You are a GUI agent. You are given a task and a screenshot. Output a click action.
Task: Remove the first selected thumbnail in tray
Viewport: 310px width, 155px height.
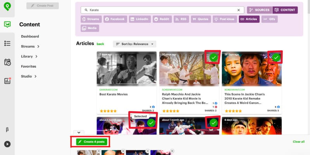99,151
